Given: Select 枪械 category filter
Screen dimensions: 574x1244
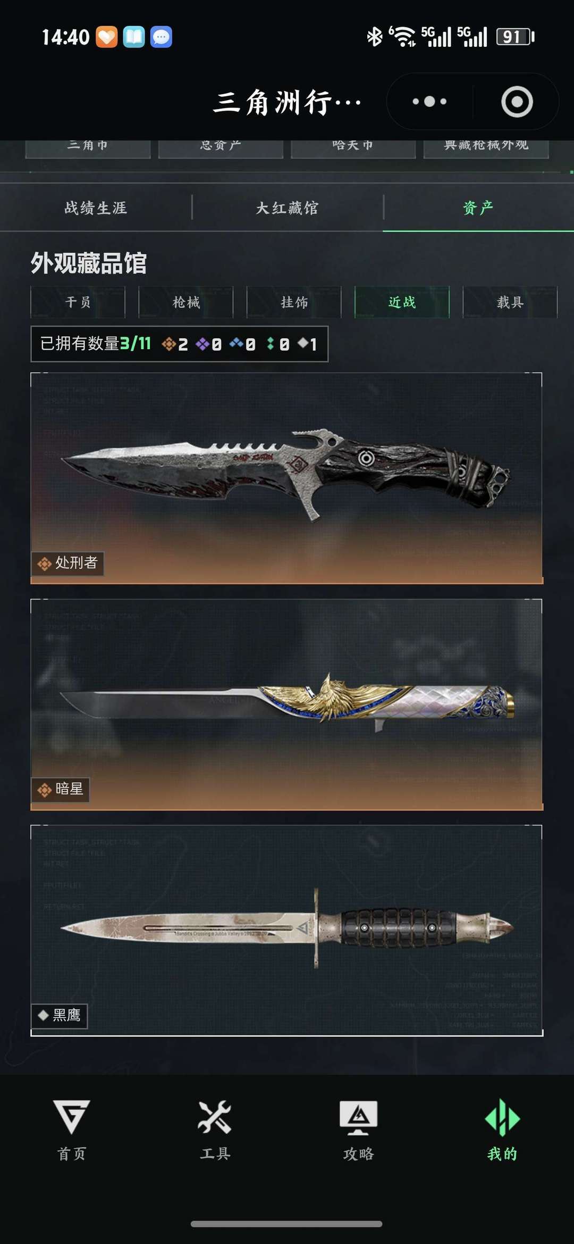Looking at the screenshot, I should 186,302.
